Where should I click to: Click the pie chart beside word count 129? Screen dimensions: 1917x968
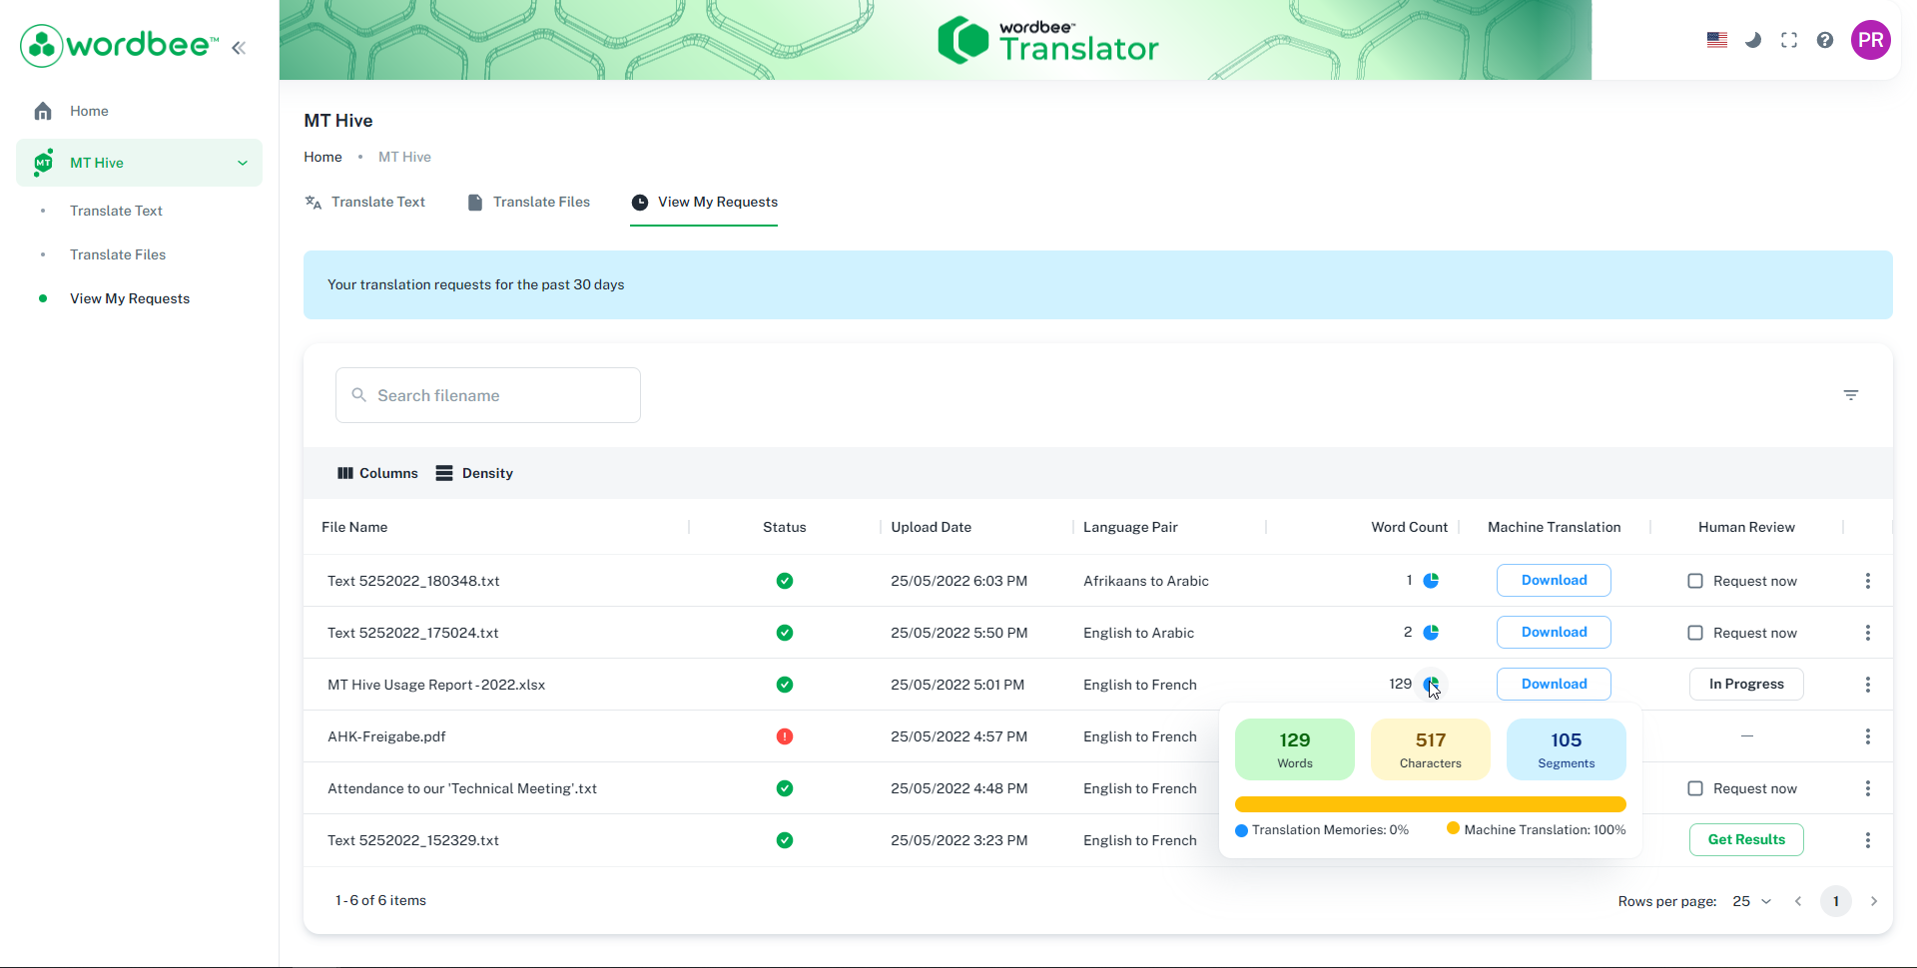[x=1432, y=685]
